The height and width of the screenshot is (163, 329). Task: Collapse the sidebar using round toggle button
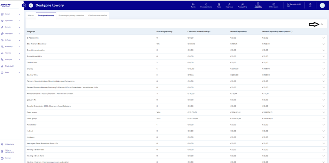pyautogui.click(x=24, y=6)
